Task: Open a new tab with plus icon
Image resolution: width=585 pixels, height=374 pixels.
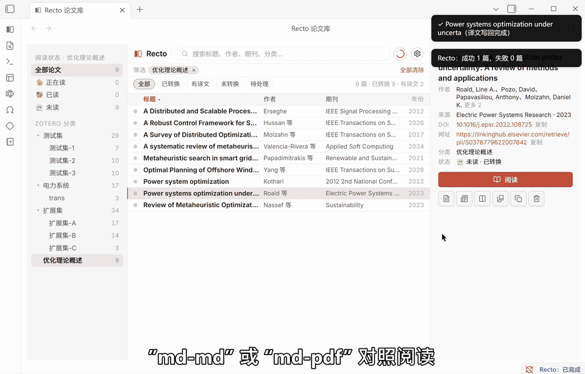Action: pos(140,9)
